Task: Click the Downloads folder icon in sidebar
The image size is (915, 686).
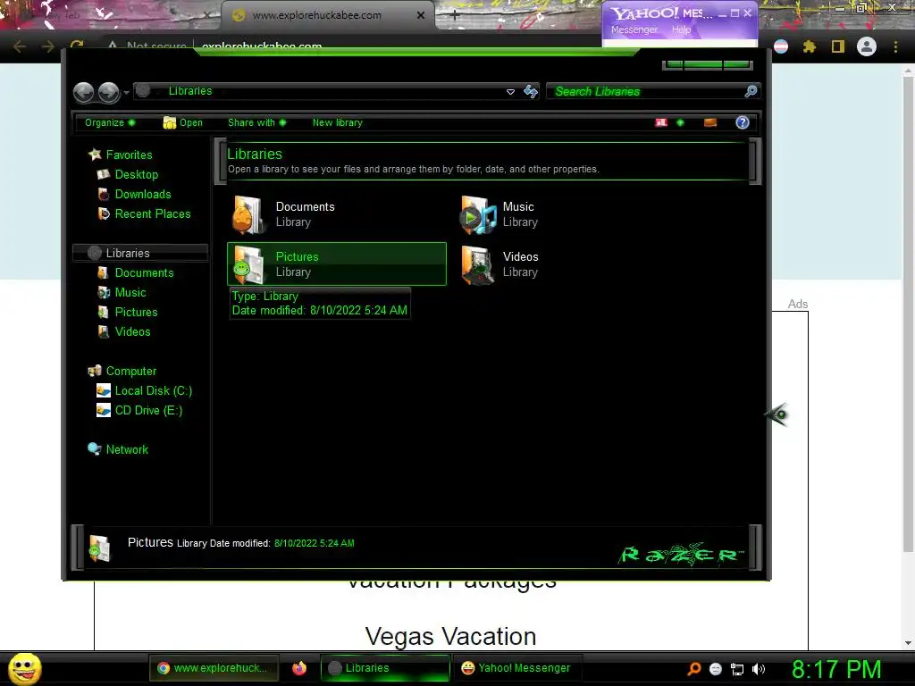Action: pos(104,194)
